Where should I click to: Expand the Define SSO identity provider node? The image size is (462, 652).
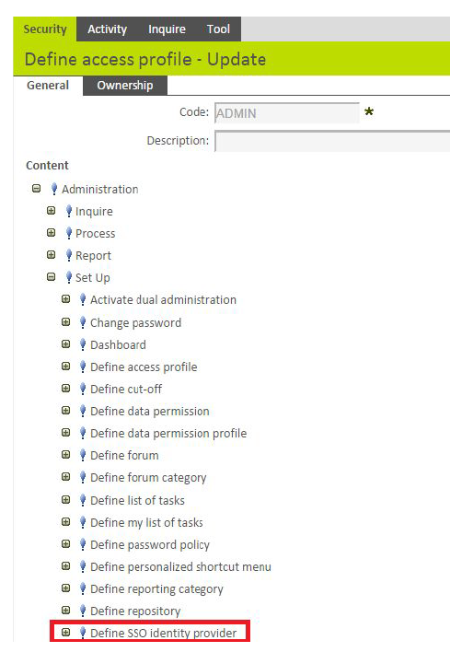[x=65, y=633]
